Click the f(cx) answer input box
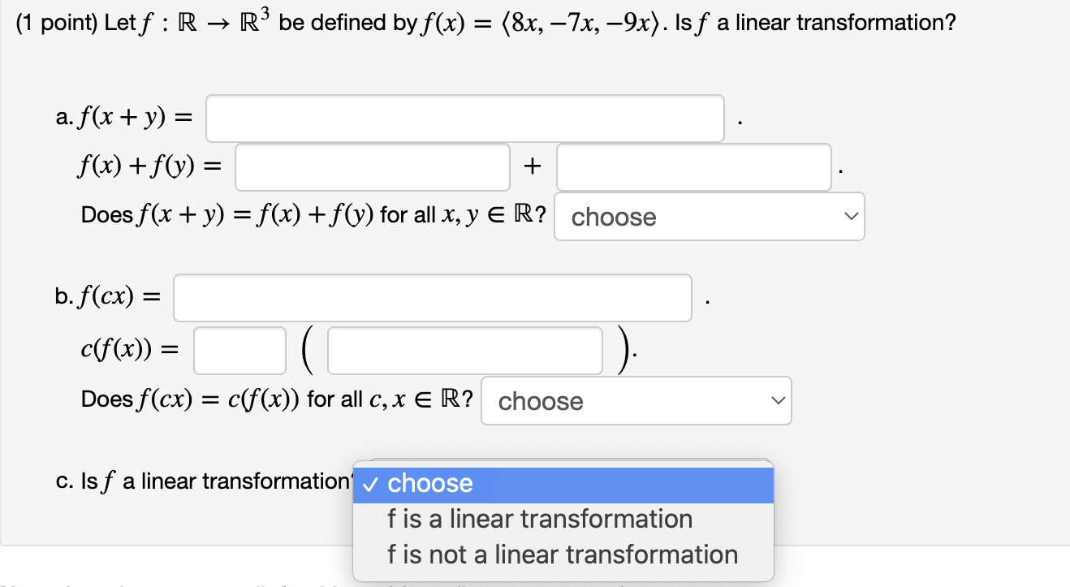The width and height of the screenshot is (1070, 587). [432, 298]
